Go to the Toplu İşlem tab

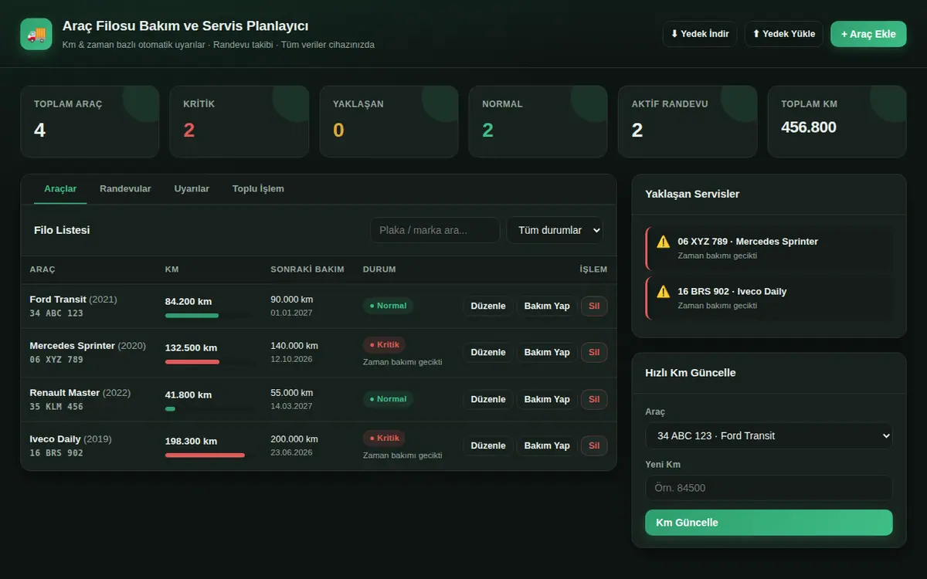(x=258, y=189)
